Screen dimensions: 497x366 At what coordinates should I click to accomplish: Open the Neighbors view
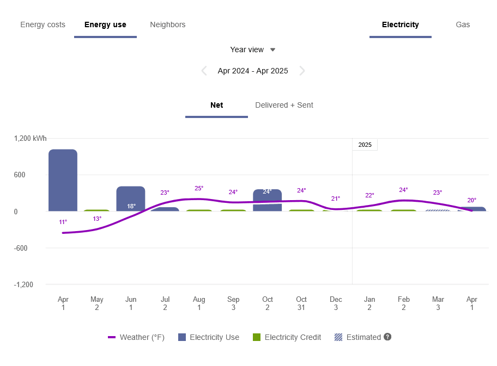[167, 24]
